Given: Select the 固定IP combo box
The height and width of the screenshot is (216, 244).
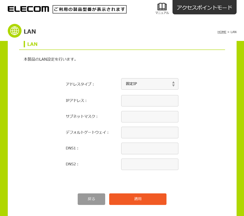Looking at the screenshot, I should tap(150, 84).
